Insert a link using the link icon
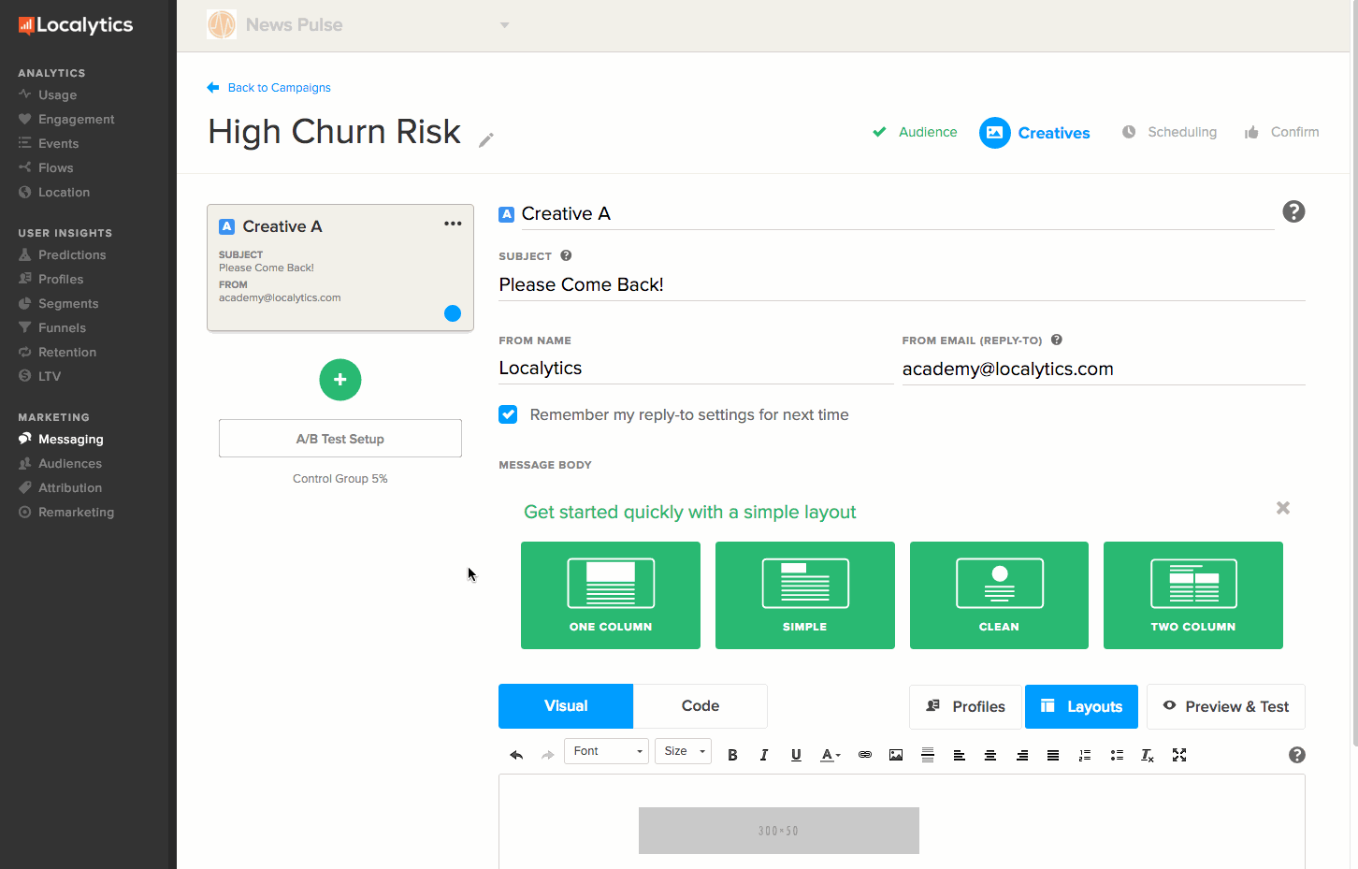The width and height of the screenshot is (1358, 869). pos(865,755)
